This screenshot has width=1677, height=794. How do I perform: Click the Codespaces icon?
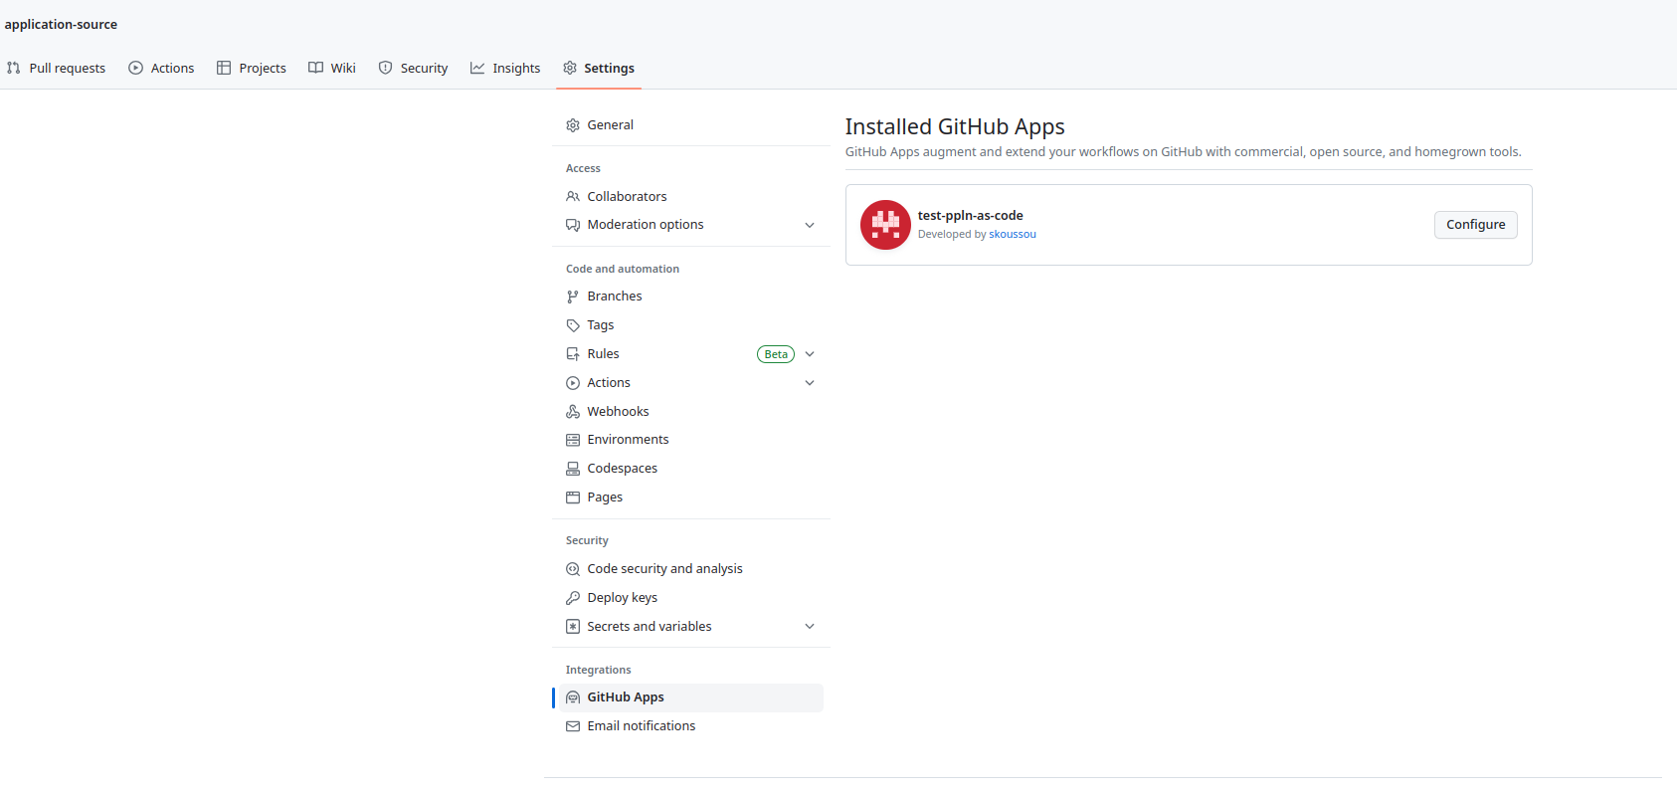point(573,469)
